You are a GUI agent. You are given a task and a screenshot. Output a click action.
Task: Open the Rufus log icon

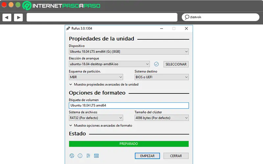(96, 156)
